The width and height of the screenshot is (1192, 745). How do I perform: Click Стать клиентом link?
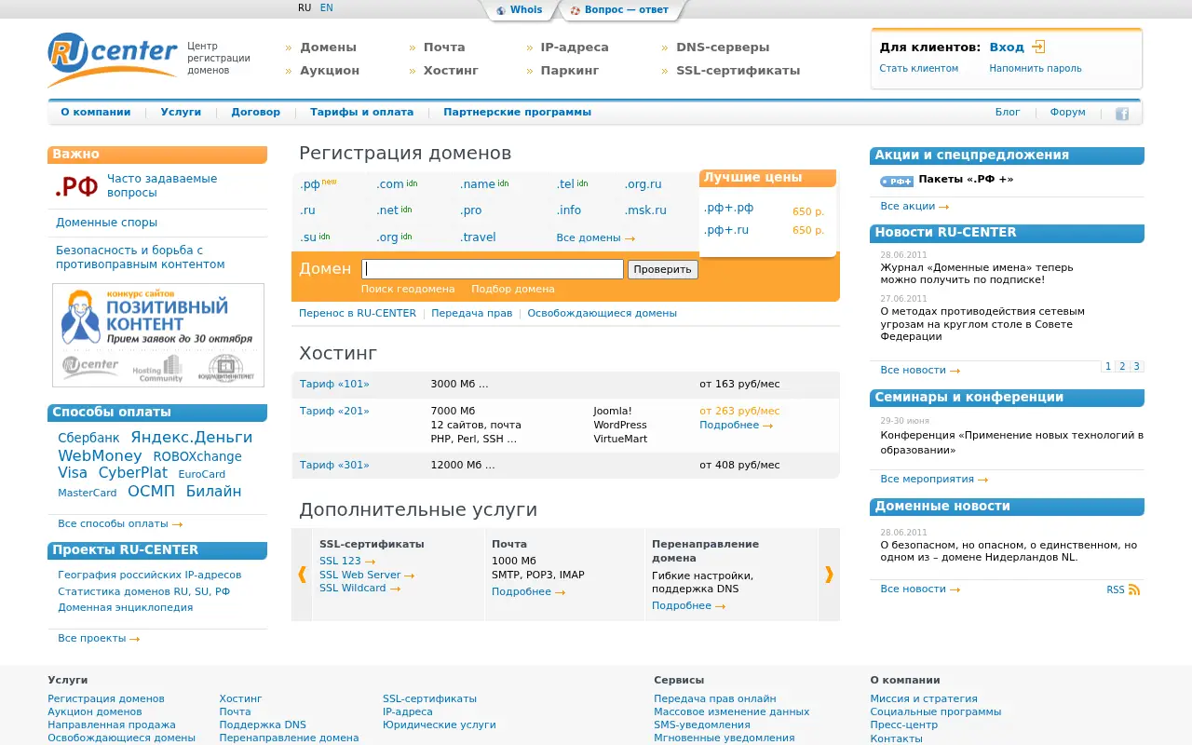point(918,69)
